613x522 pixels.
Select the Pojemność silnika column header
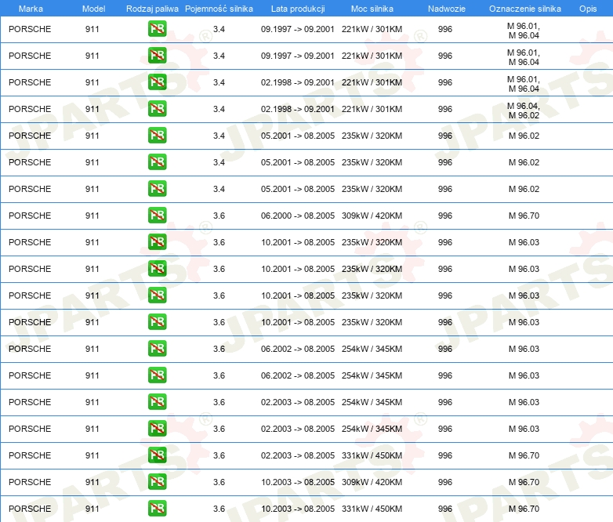coord(219,8)
